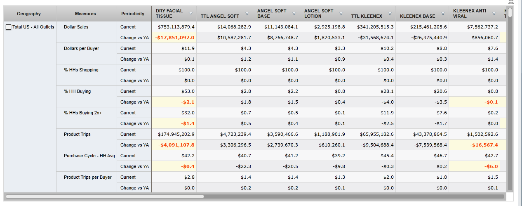Click the filter icon on DRY FACIAL TISSUE column

tap(190, 14)
